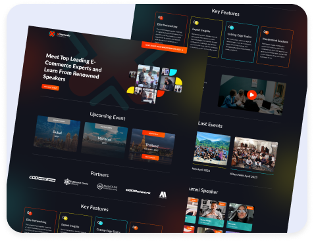Screen dimensions: 314x242
Task: Play the meeting video
Action: [251, 94]
